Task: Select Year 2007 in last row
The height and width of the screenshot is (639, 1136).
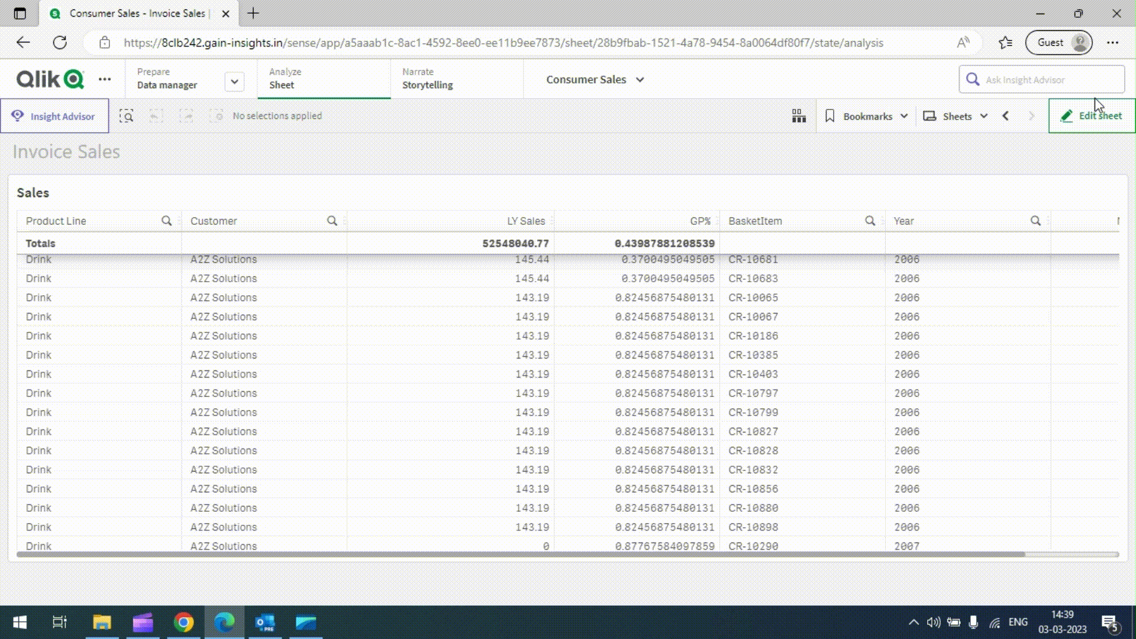Action: [x=906, y=546]
